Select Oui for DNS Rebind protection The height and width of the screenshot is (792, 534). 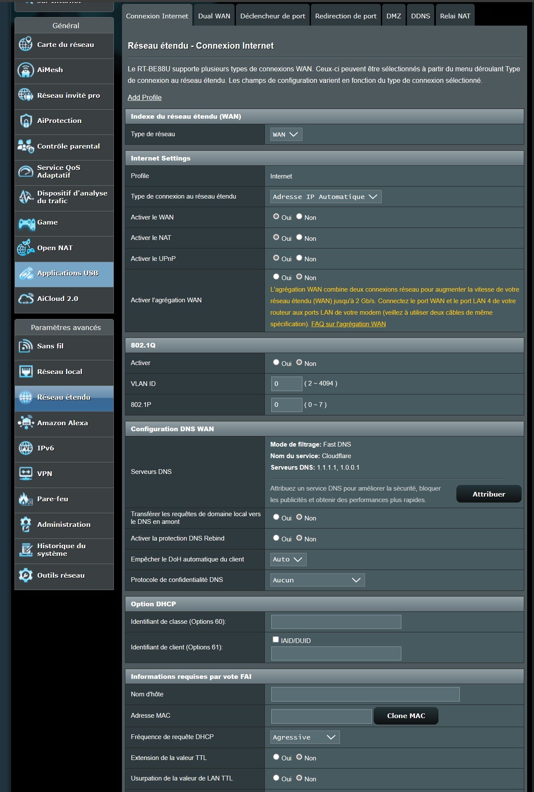click(276, 538)
